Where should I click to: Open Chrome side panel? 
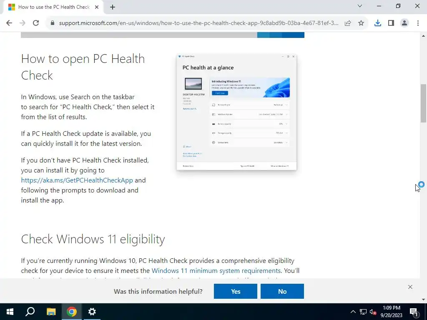[x=391, y=23]
